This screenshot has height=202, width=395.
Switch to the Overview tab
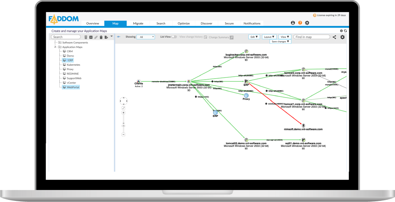click(x=93, y=23)
